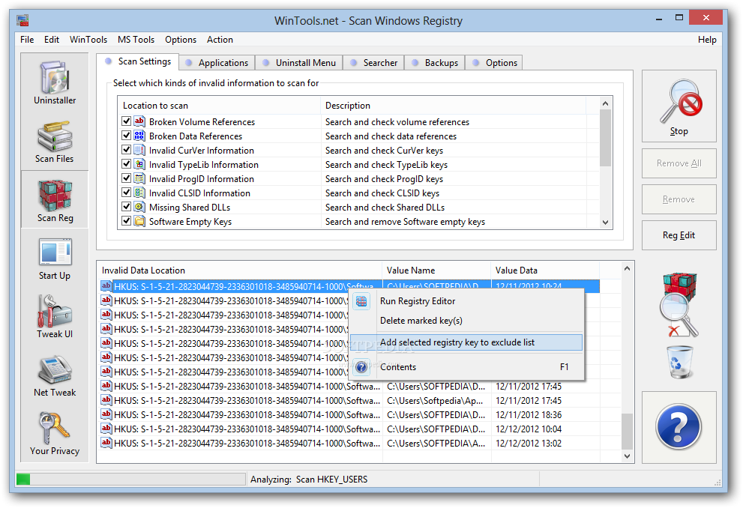Open the Net Tweak tool
This screenshot has height=508, width=743.
[55, 376]
